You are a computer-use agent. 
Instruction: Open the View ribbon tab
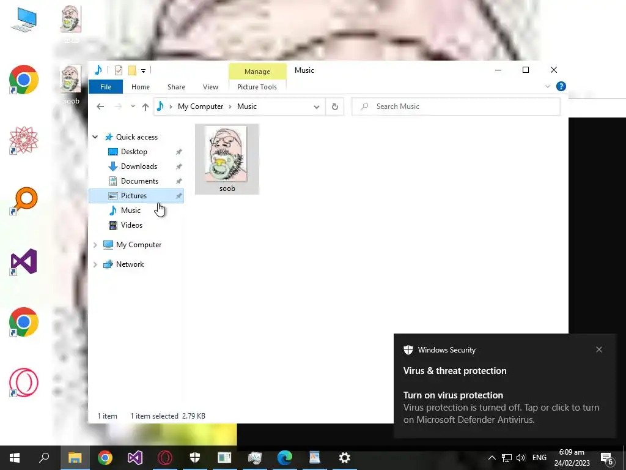(x=210, y=87)
